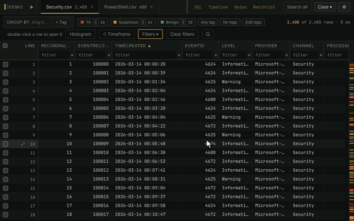Open the LEVEL column filter dropdown arrow
Screen dimensions: 354x221
click(249, 55)
